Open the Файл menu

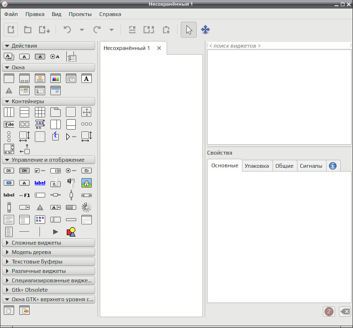[x=11, y=14]
